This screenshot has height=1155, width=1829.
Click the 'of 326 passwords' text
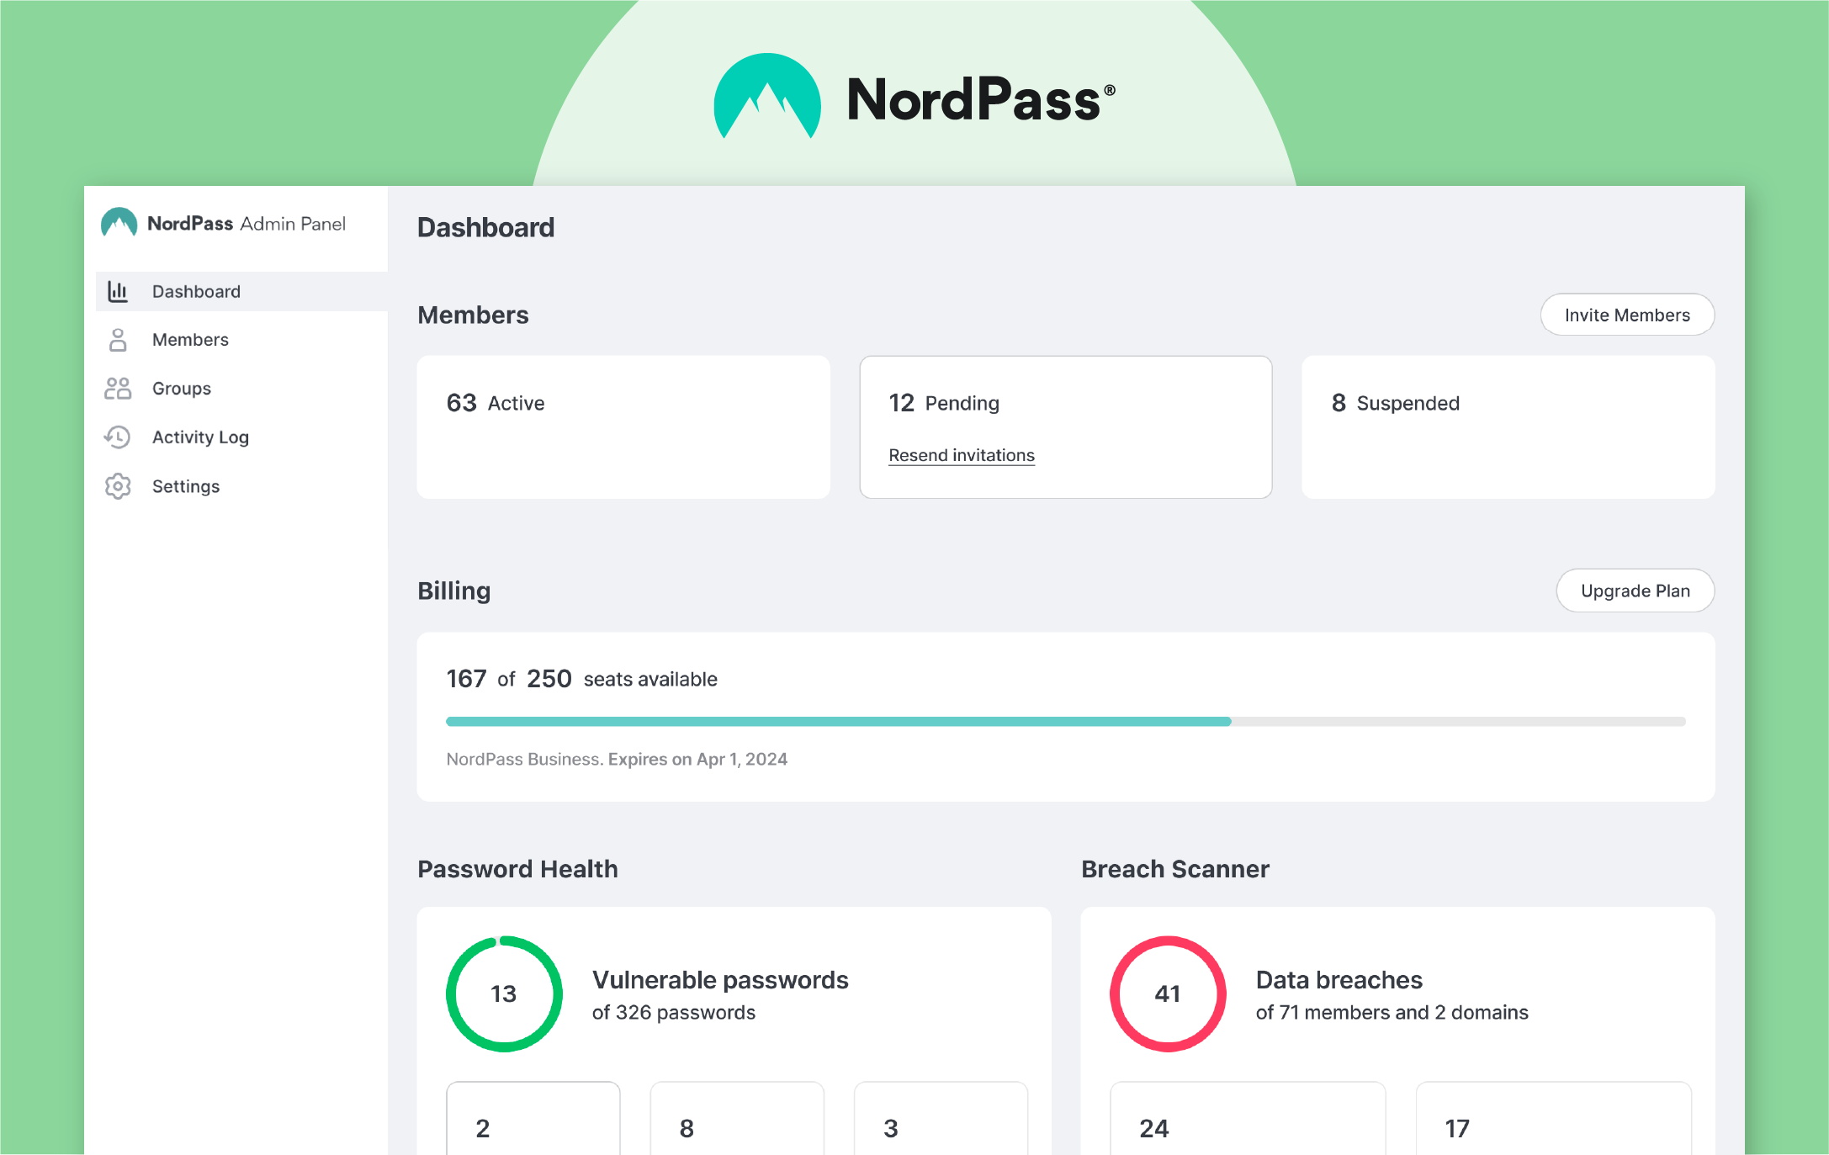(674, 1013)
